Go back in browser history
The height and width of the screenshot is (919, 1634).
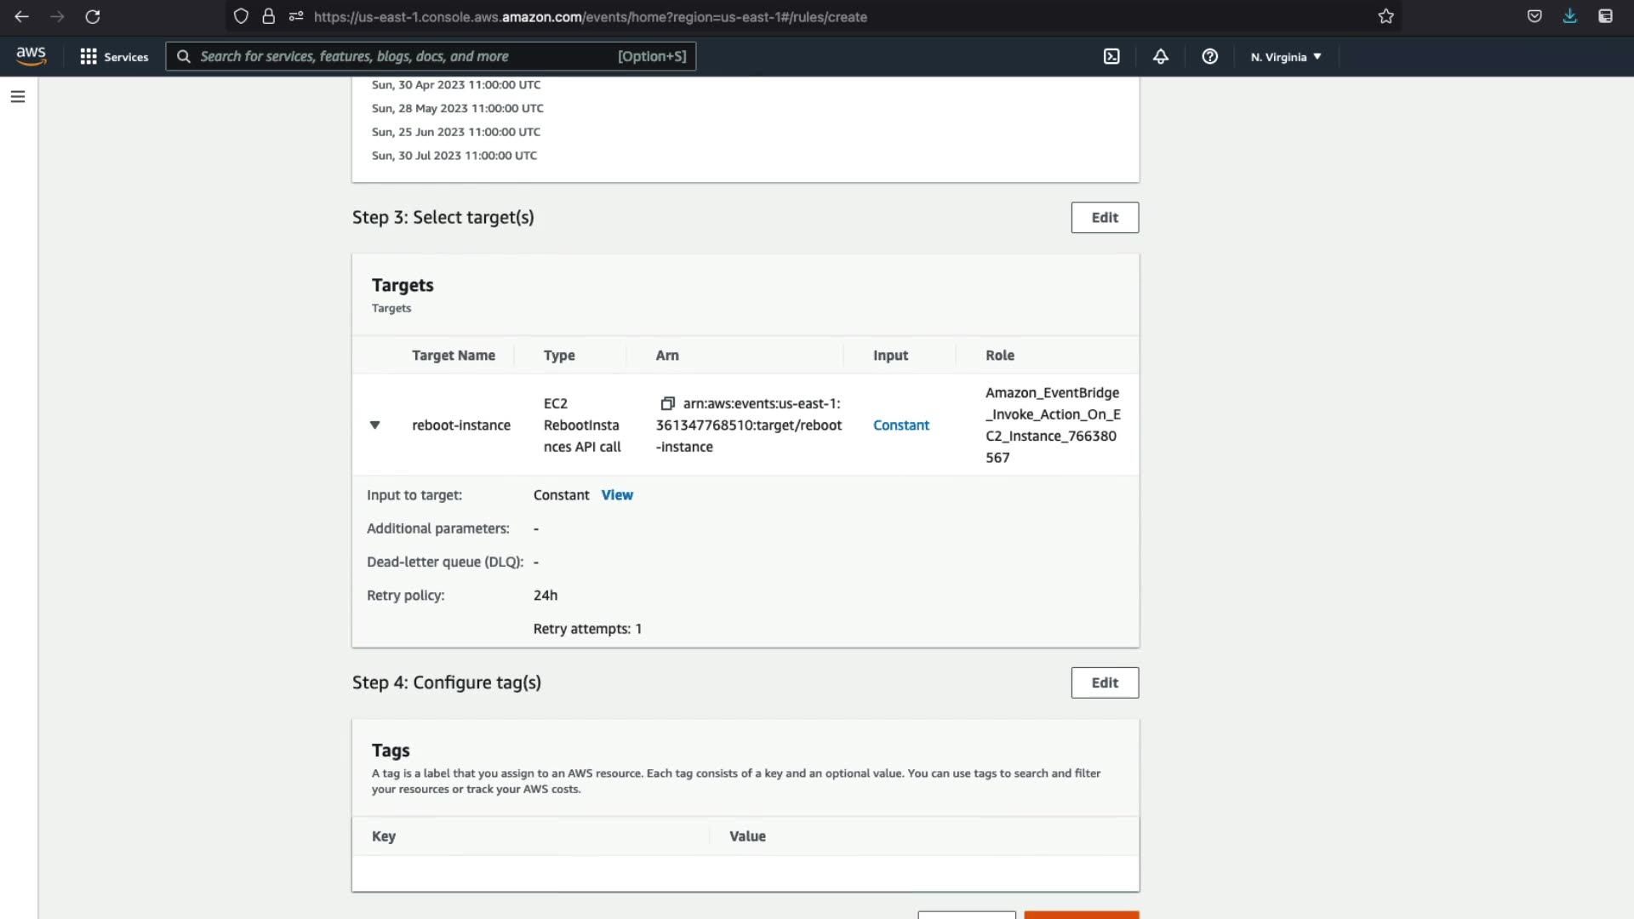click(22, 16)
